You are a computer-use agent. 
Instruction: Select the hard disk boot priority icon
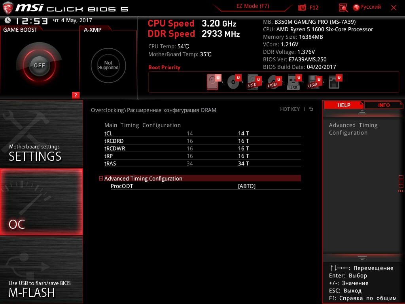coord(214,82)
